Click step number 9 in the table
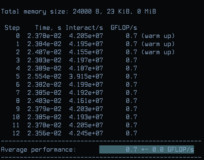Image resolution: width=204 pixels, height=160 pixels. coord(18,109)
